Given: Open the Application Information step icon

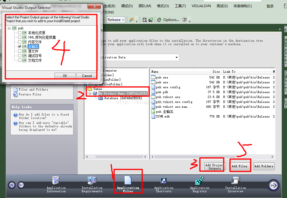Looking at the screenshot, I should click(56, 180).
